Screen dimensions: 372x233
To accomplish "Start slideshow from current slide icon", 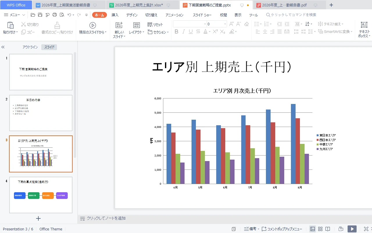I will click(93, 25).
